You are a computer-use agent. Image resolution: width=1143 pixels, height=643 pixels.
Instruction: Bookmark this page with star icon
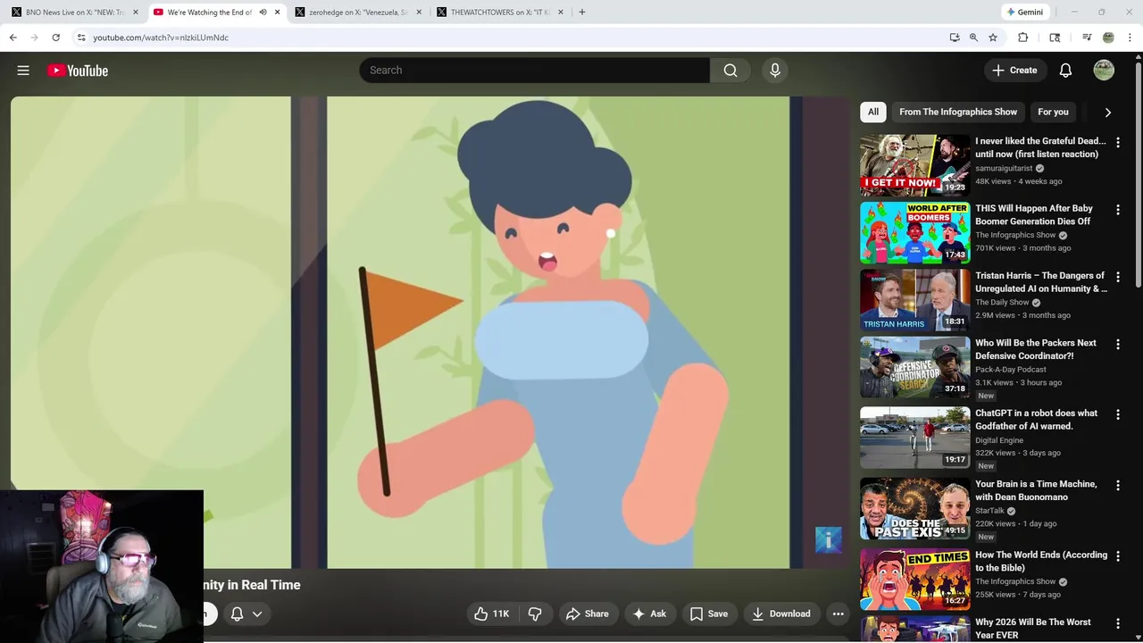tap(993, 38)
